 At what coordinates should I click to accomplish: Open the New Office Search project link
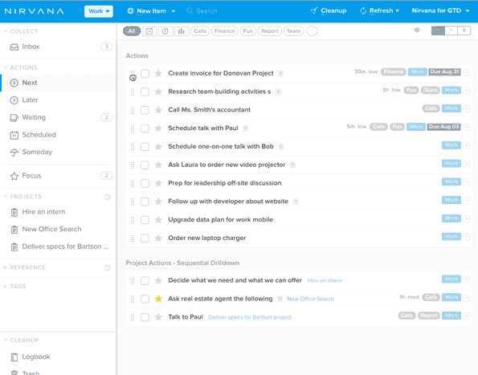[311, 299]
